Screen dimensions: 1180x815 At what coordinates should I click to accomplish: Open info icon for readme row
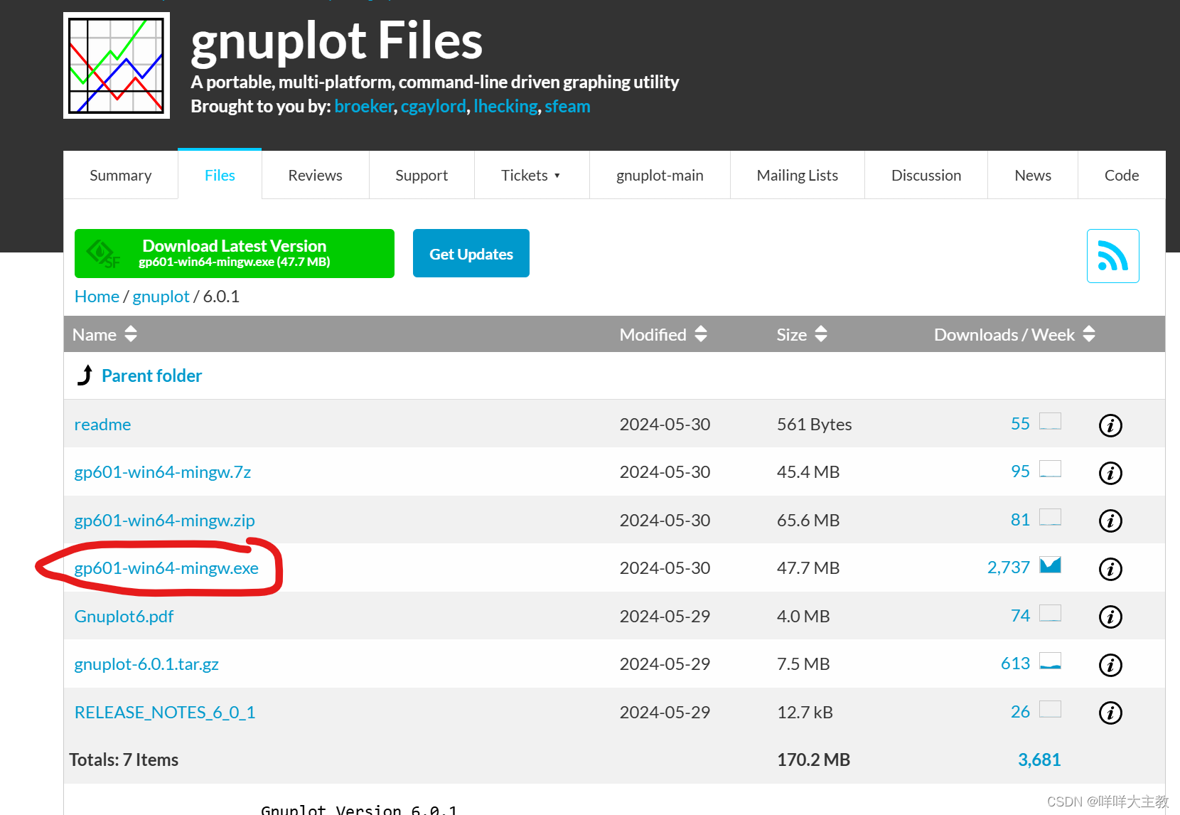1110,425
